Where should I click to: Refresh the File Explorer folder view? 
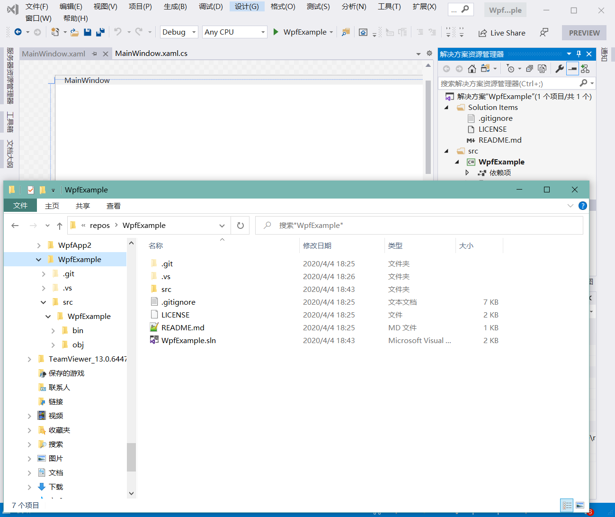pyautogui.click(x=241, y=226)
